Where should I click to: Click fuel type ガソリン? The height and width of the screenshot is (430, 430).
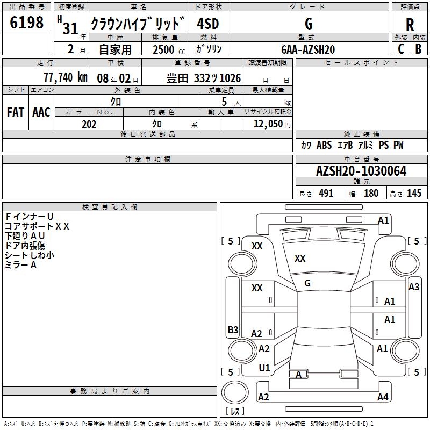(209, 49)
